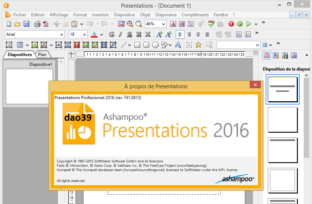312x204 pixels.
Task: Toggle bold formatting with G button
Action: [112, 34]
